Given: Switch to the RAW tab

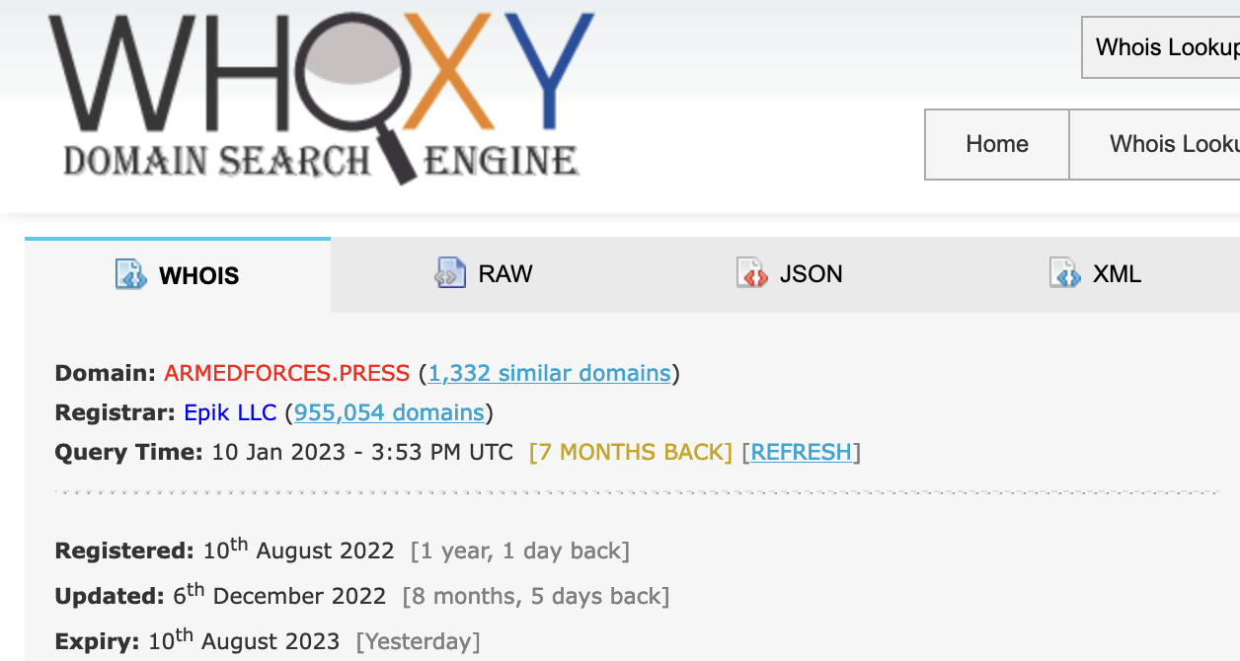Looking at the screenshot, I should [x=484, y=275].
